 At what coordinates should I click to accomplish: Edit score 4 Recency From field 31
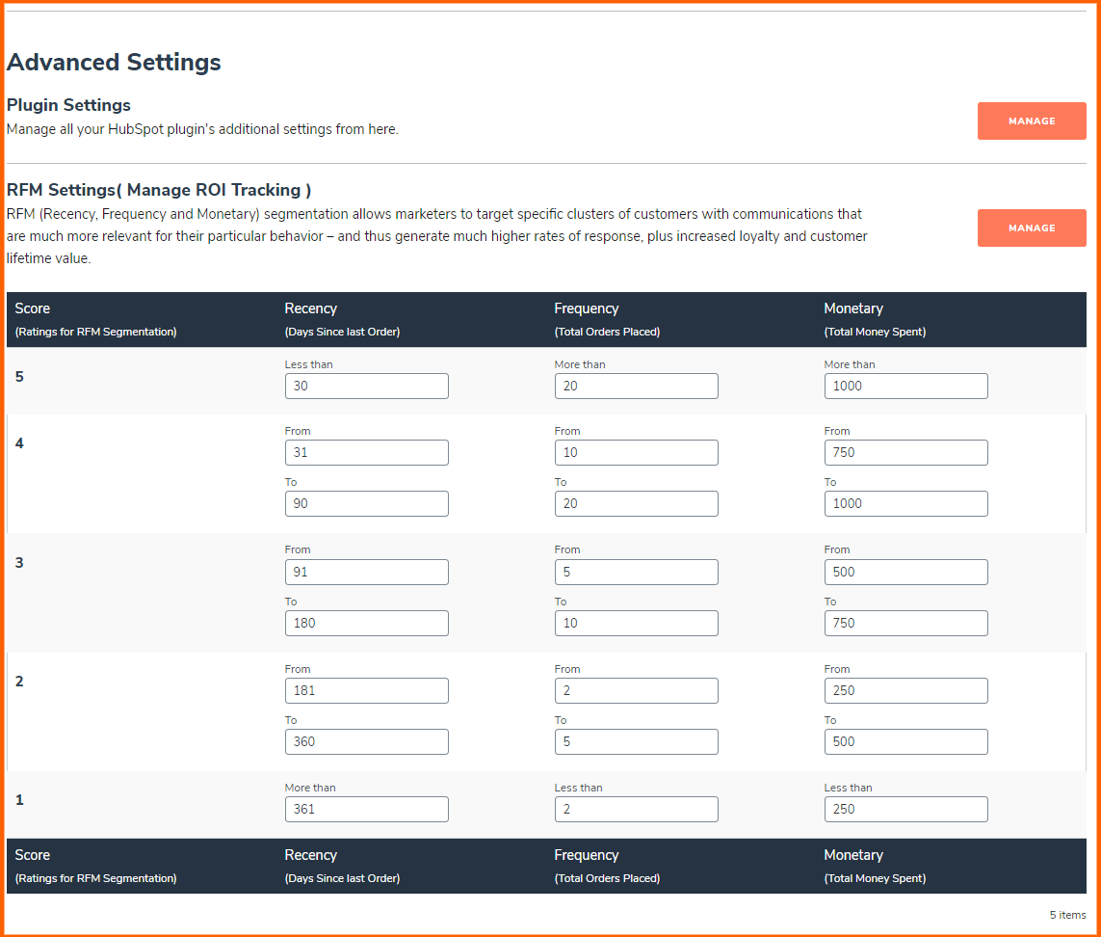[367, 453]
